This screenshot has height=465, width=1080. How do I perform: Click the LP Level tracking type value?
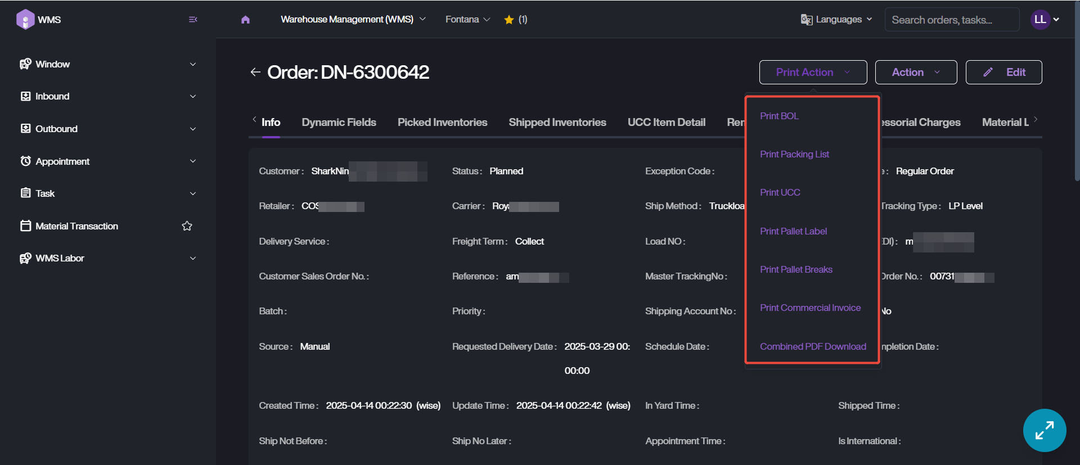[x=965, y=206]
